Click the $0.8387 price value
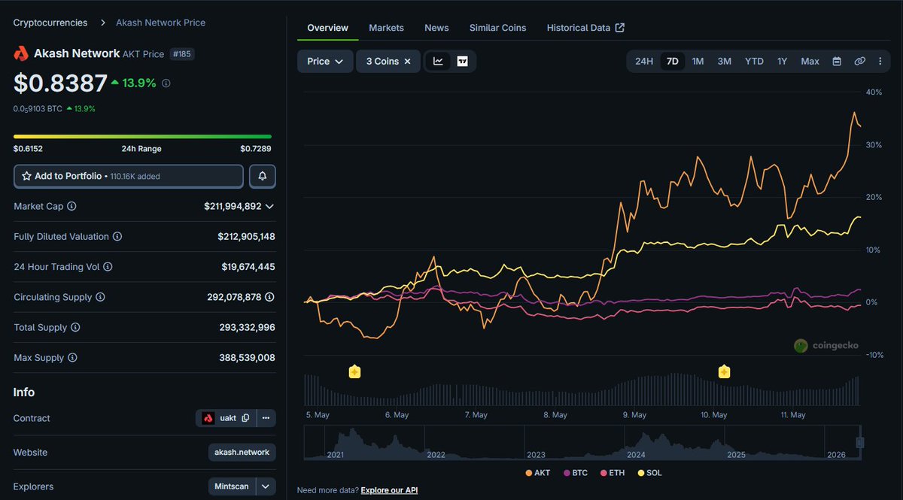Image resolution: width=903 pixels, height=500 pixels. pyautogui.click(x=59, y=83)
